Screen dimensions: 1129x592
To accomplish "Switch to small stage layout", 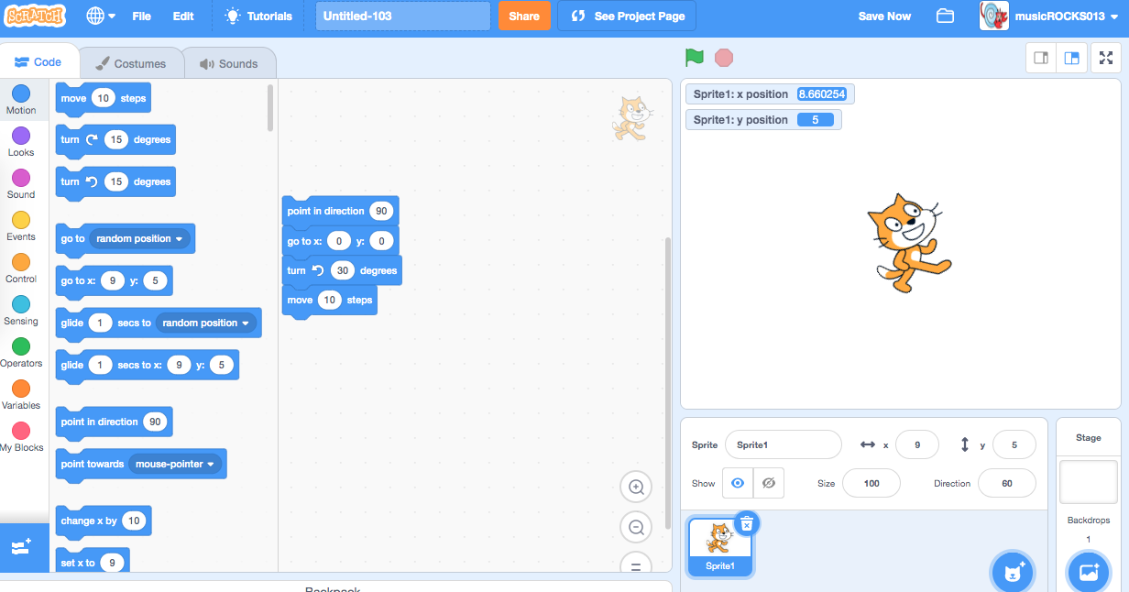I will [1041, 58].
